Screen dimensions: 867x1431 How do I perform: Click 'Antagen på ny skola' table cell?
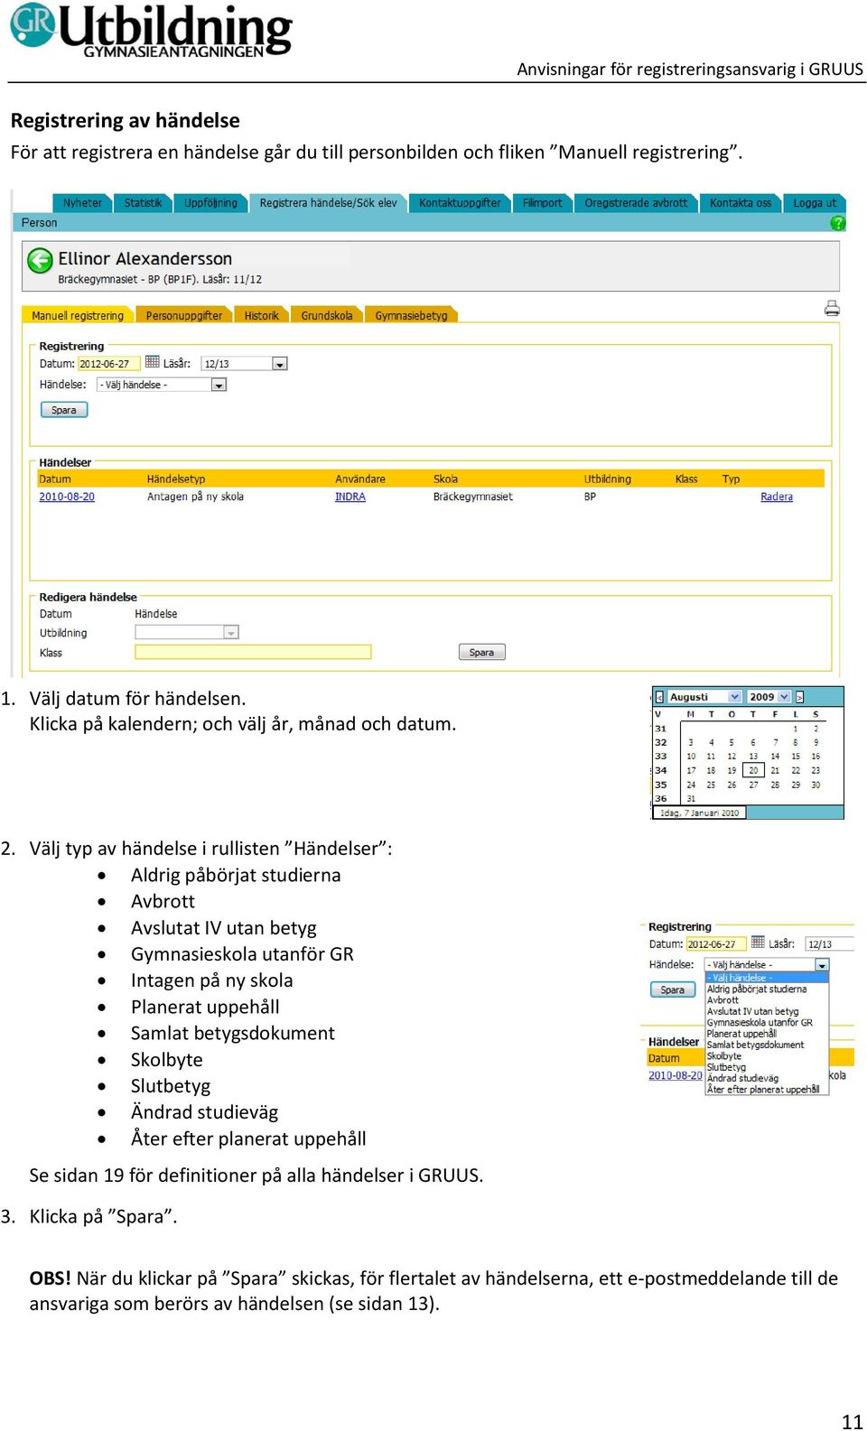click(195, 497)
